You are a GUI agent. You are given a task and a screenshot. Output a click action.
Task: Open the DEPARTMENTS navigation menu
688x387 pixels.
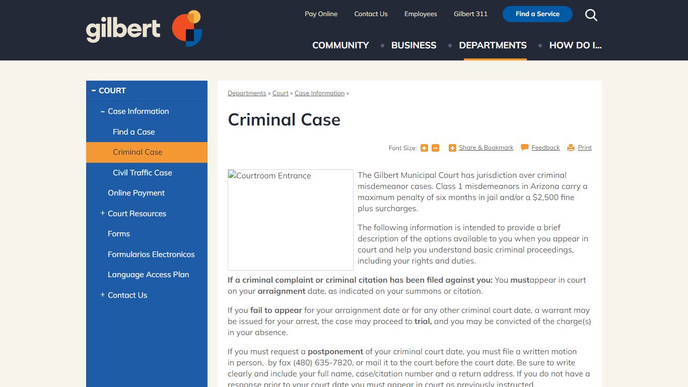click(493, 45)
